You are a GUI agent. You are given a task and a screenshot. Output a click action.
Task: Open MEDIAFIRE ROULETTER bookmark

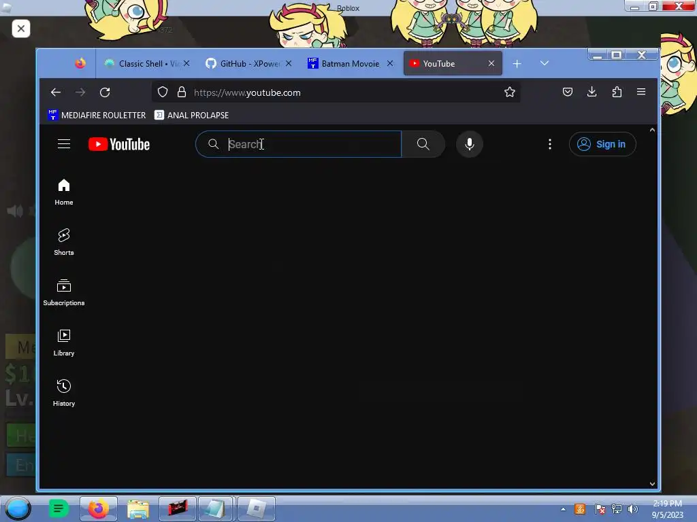click(97, 115)
